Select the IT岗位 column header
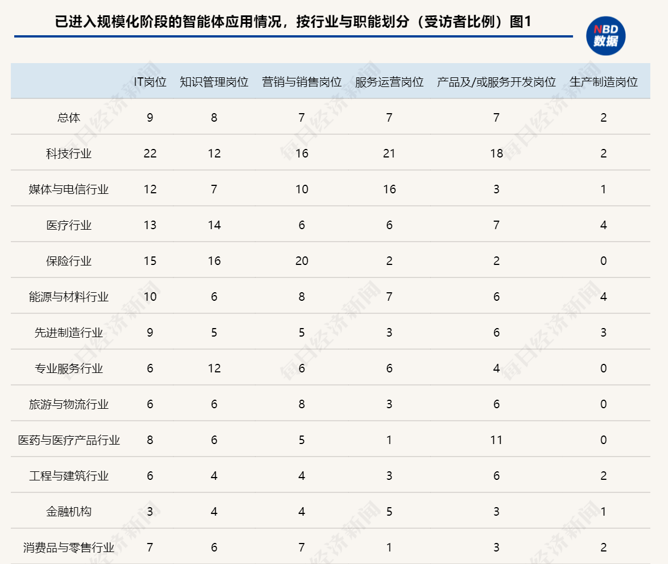 [150, 82]
